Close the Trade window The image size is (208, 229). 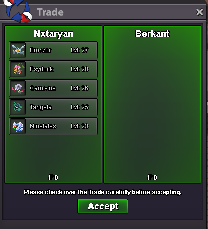(199, 12)
